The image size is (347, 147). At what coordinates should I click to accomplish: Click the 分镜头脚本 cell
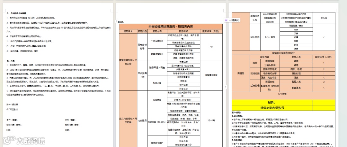tap(269, 65)
